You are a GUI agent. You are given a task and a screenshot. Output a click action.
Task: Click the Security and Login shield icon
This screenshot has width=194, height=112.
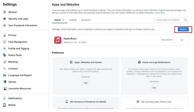coord(5,19)
